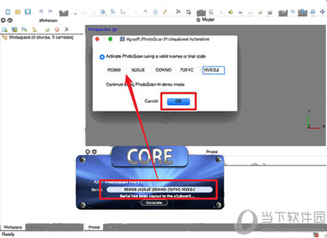Click the second serial field N3SJE
The height and width of the screenshot is (238, 327).
click(x=141, y=70)
